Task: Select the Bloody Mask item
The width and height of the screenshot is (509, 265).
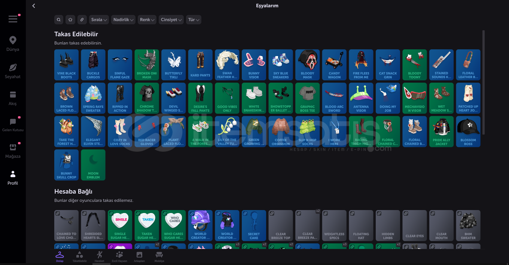Action: point(308,65)
